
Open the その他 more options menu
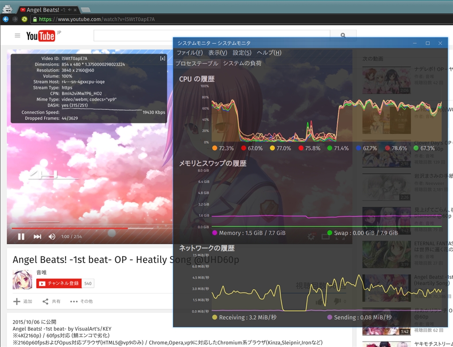pos(81,301)
